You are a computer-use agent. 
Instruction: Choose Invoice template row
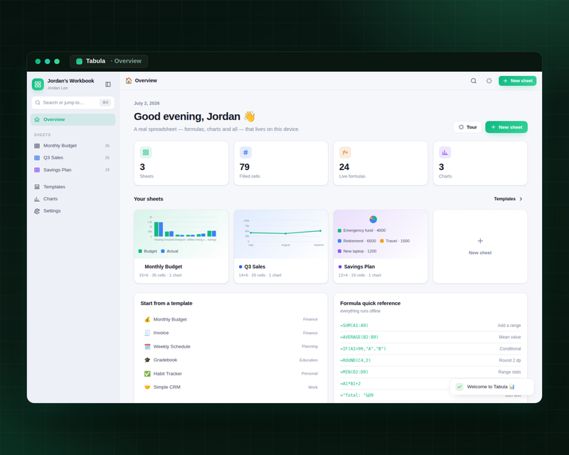coord(230,333)
